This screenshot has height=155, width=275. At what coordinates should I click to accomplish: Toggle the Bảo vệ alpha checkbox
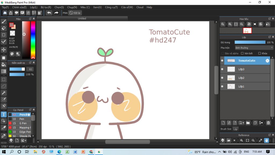click(x=223, y=54)
